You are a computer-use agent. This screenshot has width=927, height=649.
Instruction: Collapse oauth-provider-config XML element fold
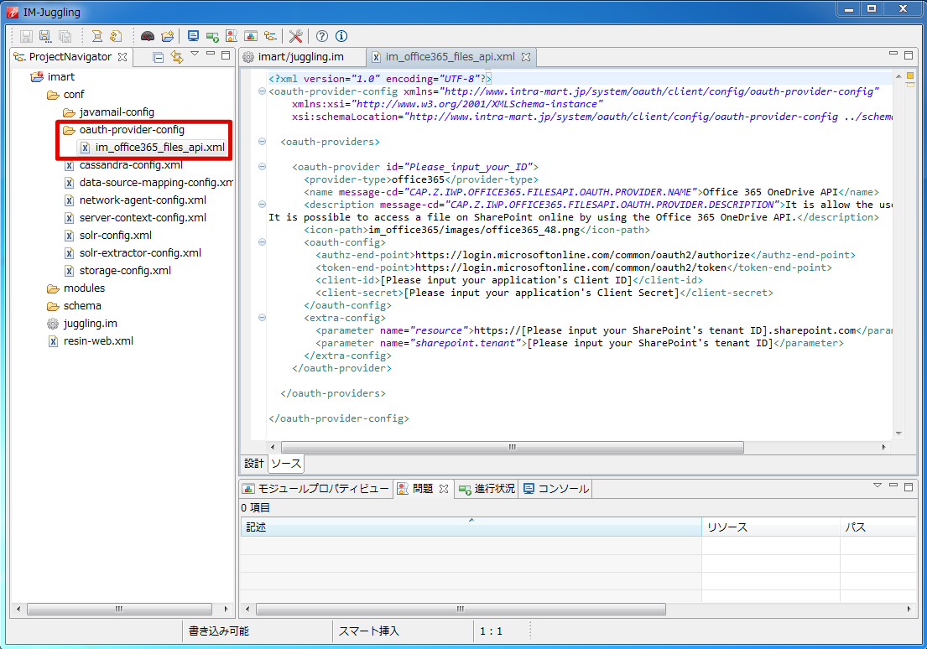[262, 91]
